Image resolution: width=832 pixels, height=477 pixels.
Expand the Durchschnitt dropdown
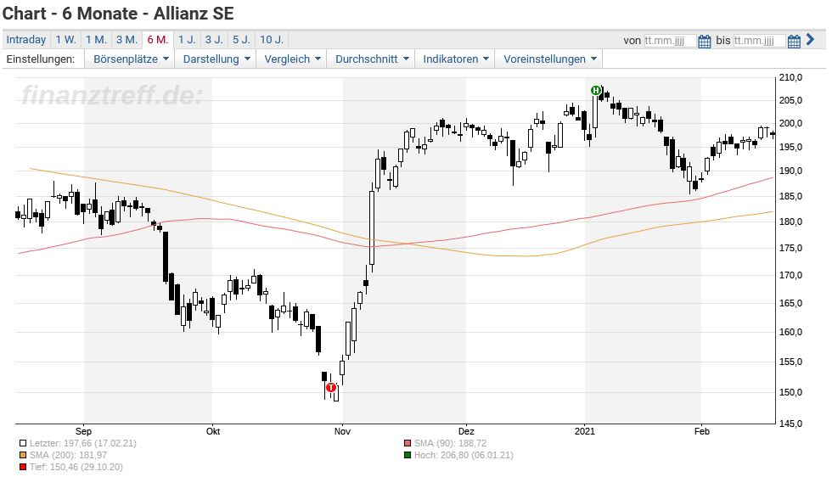pos(372,59)
